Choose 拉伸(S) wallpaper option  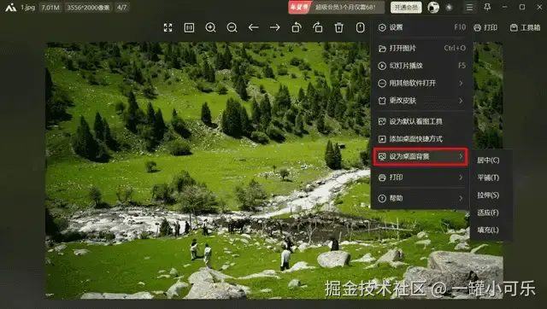click(x=488, y=195)
